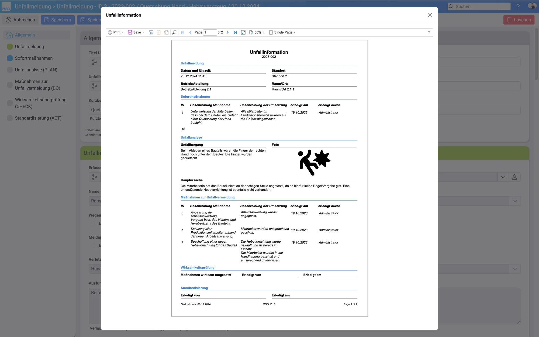Open the help icon in top bar
Screen dimensions: 539x337
point(518,6)
